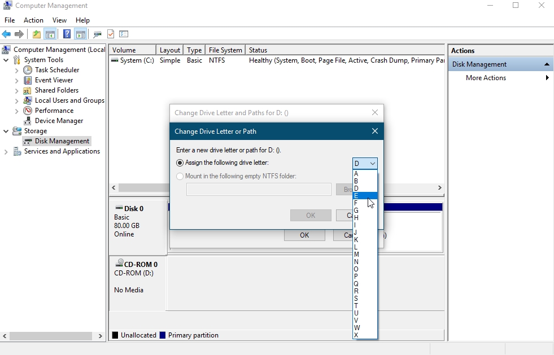Sort by the Layout column header
This screenshot has width=554, height=355.
coord(170,50)
